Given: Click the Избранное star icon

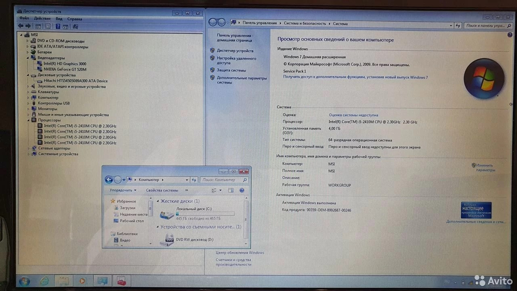Looking at the screenshot, I should [113, 201].
